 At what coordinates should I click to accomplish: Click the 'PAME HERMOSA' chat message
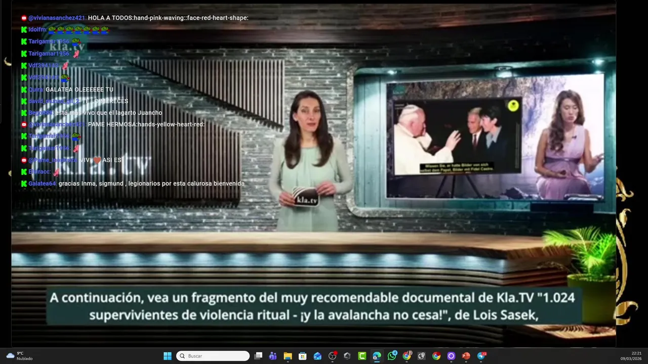click(x=146, y=124)
